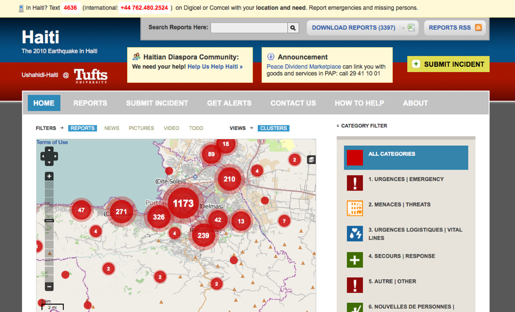Click the Autre Other exclamation icon

point(355,285)
